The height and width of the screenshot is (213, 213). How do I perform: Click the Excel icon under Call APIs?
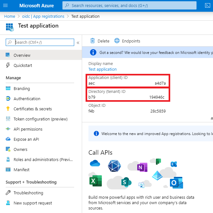coord(95,181)
